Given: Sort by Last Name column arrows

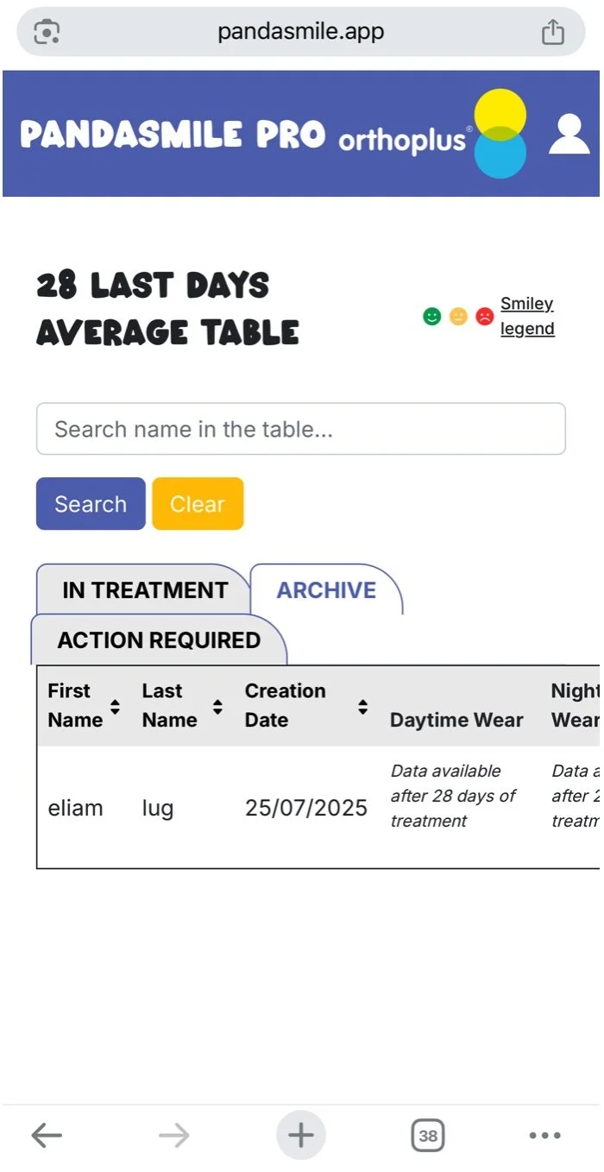Looking at the screenshot, I should pyautogui.click(x=217, y=707).
